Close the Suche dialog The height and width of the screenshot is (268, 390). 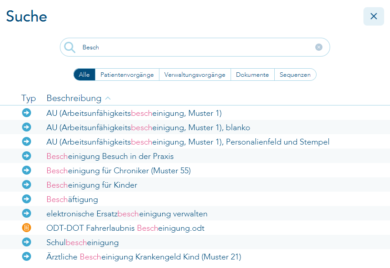coord(373,16)
